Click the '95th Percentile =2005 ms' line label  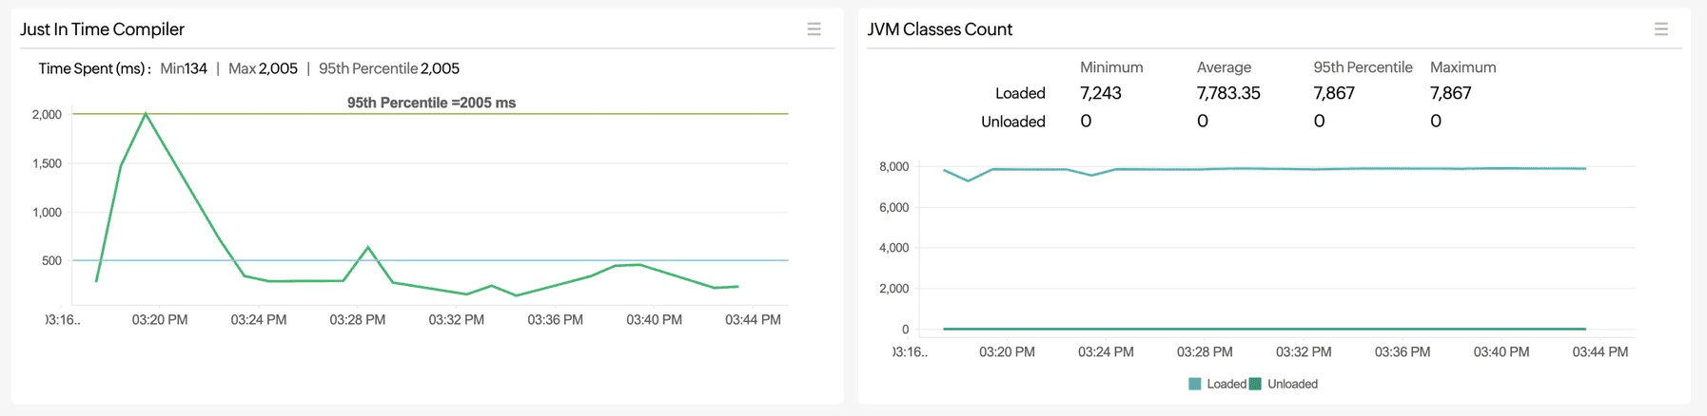coord(431,103)
